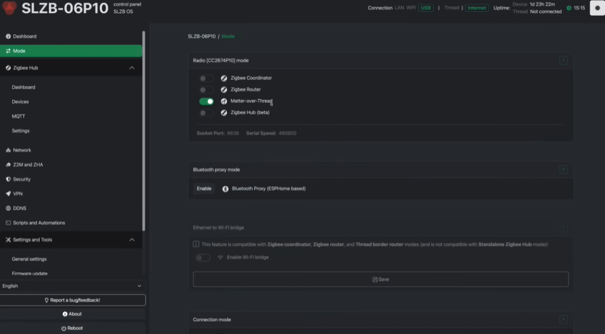Screen dimensions: 605x334
Task: Click the USB connection status badge
Action: pos(425,8)
